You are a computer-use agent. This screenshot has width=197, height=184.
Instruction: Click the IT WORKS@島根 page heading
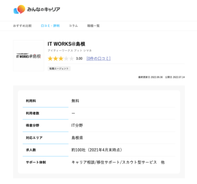pyautogui.click(x=66, y=44)
